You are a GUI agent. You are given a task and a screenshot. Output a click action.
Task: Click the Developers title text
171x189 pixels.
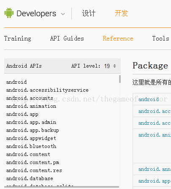click(36, 14)
